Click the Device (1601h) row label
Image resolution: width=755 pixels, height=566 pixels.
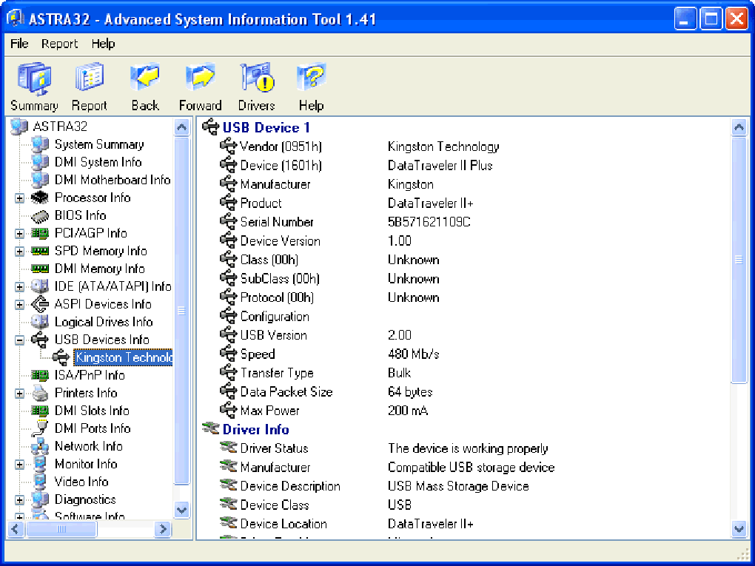click(281, 166)
